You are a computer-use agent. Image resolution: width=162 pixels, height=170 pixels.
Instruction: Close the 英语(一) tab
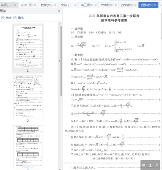(x=15, y=5)
